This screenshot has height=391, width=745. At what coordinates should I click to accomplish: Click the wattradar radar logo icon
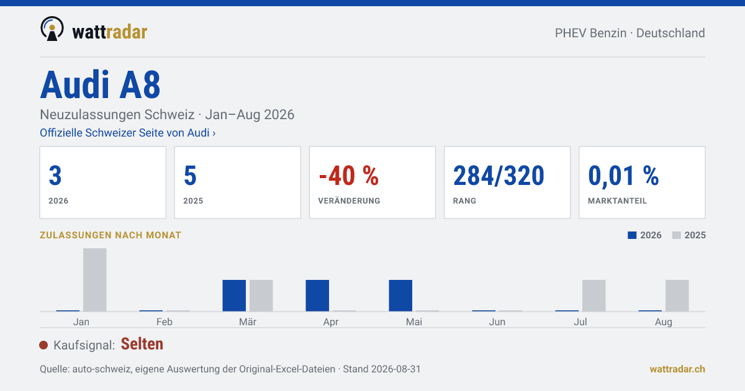(52, 29)
